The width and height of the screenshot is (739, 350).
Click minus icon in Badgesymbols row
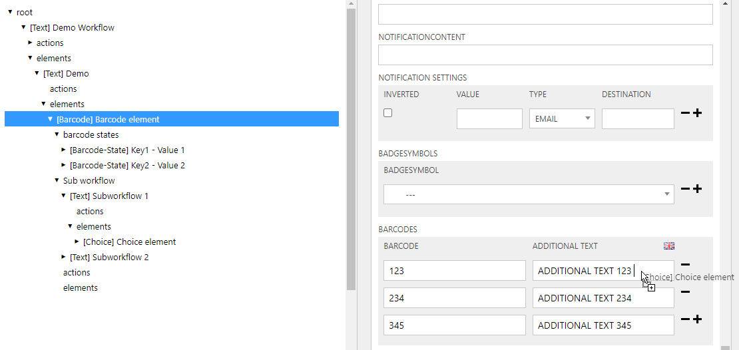[685, 189]
